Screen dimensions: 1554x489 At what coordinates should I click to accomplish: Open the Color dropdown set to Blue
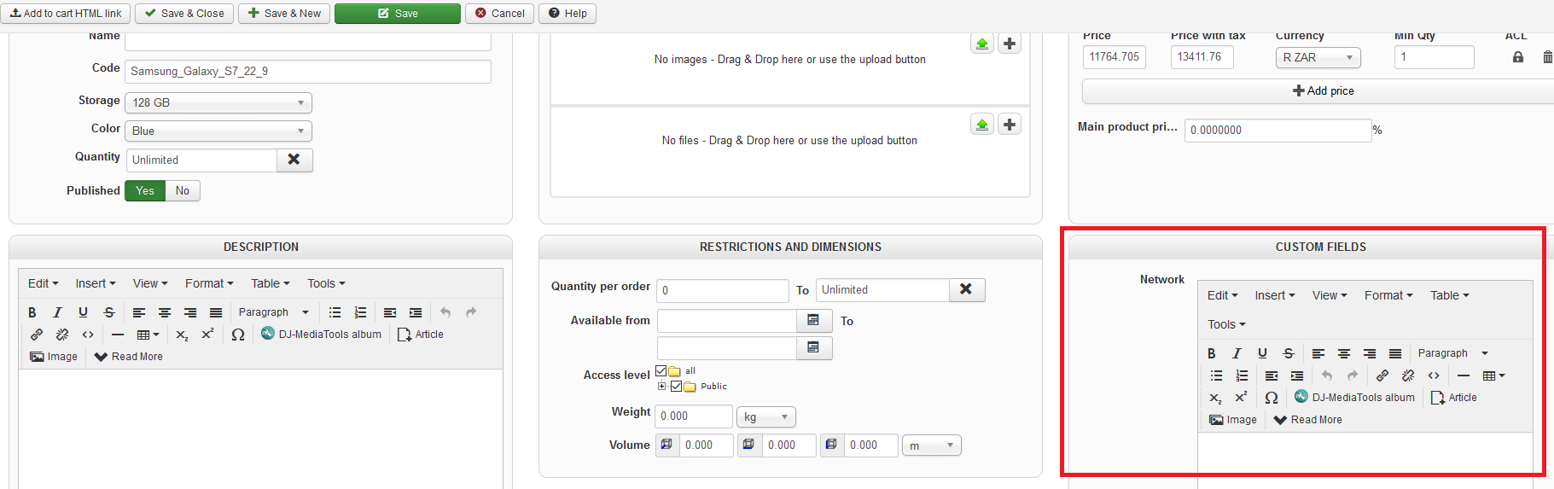tap(218, 131)
